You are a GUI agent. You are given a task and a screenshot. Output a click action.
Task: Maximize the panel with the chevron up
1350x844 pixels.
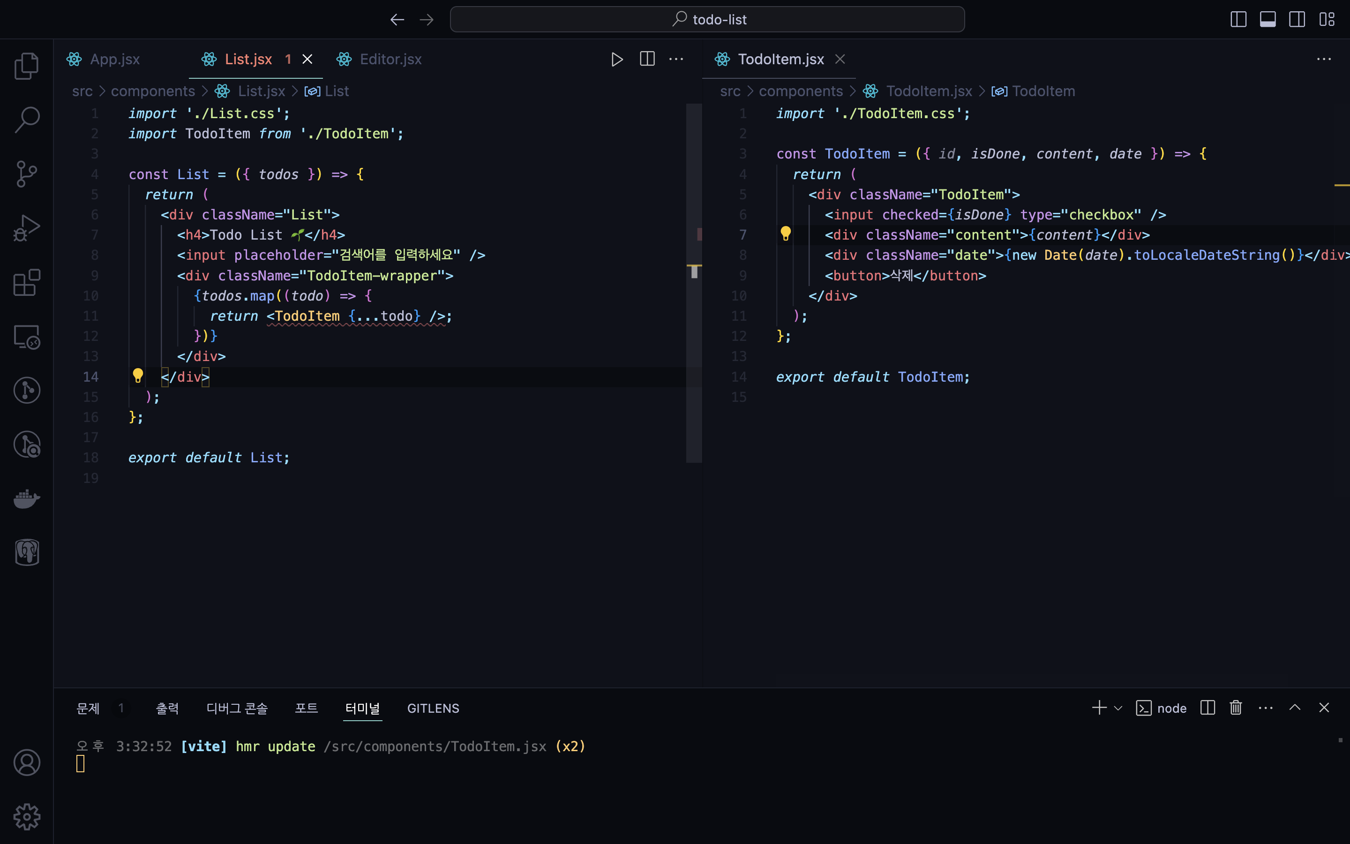[1295, 708]
